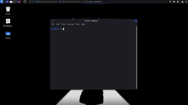Click the Terminal - kali@kali title bar text
This screenshot has height=105, width=188.
point(91,21)
